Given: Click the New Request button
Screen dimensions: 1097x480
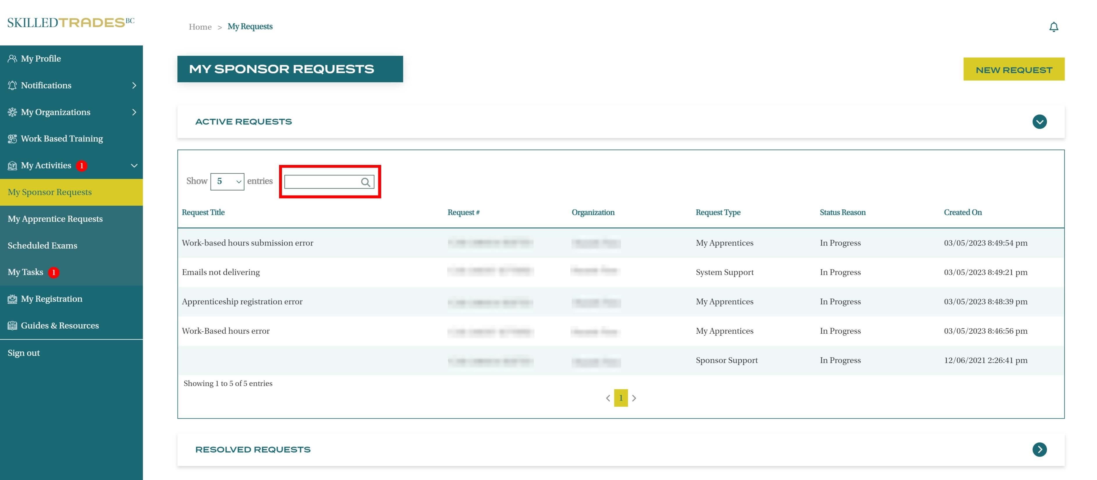Looking at the screenshot, I should [x=1013, y=69].
